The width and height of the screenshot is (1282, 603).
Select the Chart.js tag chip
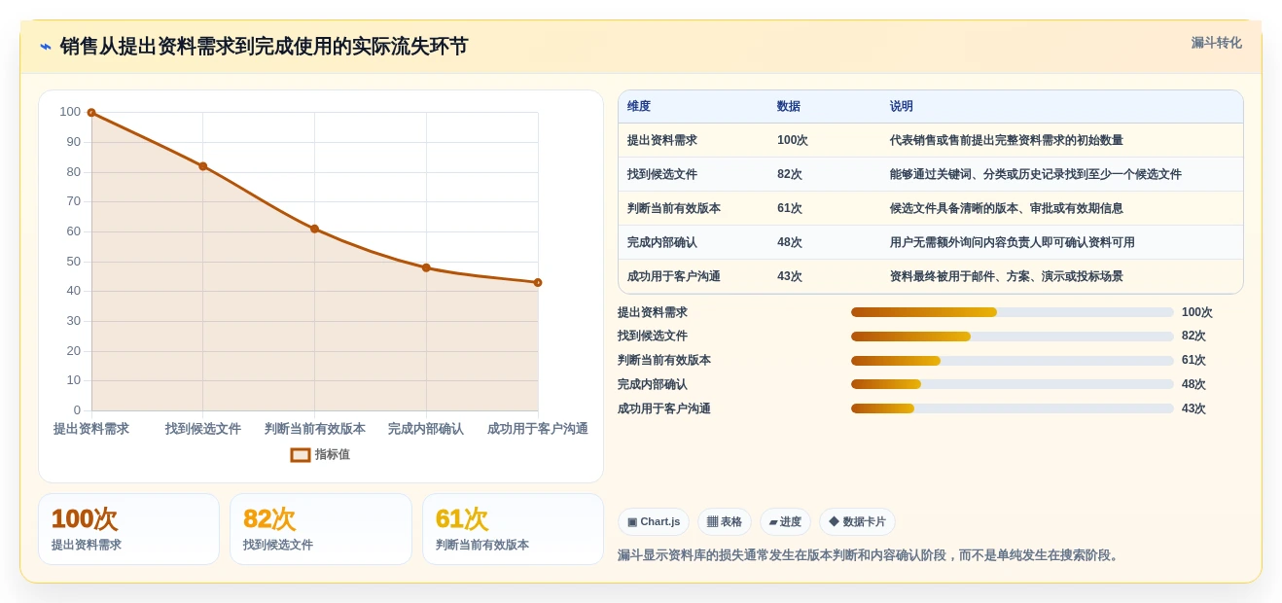click(654, 522)
